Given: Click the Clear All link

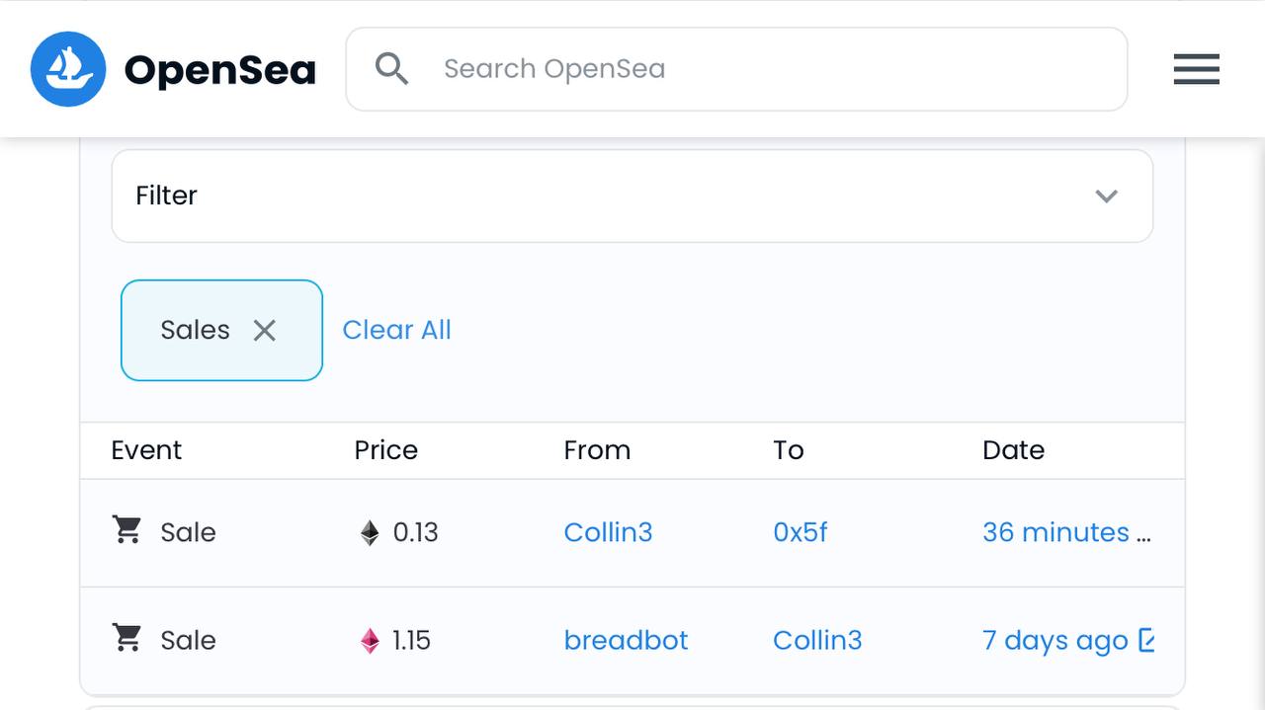Looking at the screenshot, I should (396, 330).
